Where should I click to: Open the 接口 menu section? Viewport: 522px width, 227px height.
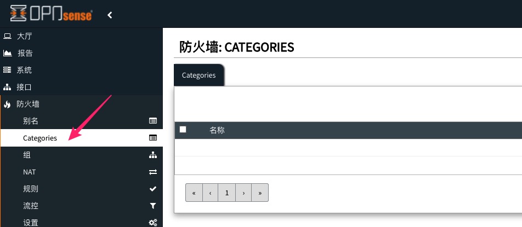[24, 87]
